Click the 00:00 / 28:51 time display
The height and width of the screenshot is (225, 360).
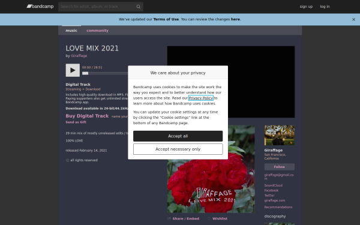tap(92, 67)
